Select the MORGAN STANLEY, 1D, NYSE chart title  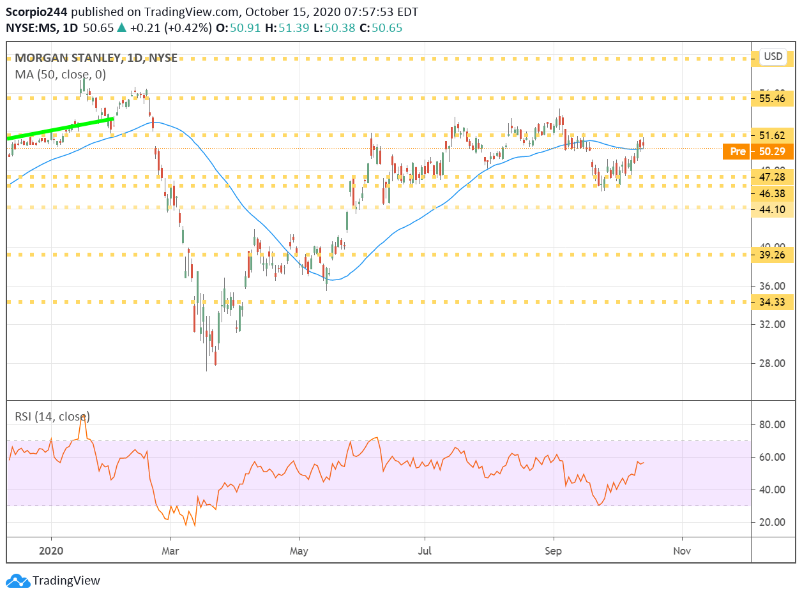[x=96, y=57]
